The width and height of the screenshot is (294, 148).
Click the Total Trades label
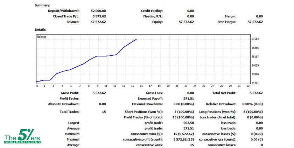point(70,111)
